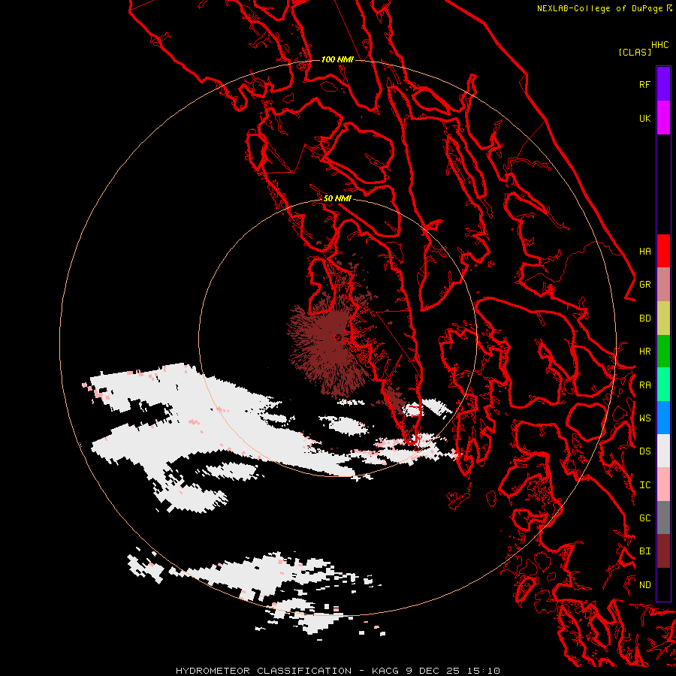Screen dimensions: 676x676
Task: Click the GC gray legend swatch
Action: click(663, 518)
